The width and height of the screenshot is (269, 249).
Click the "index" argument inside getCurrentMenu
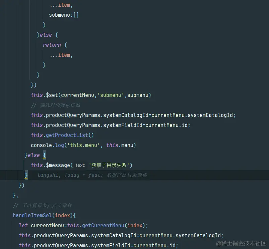[x=135, y=225]
